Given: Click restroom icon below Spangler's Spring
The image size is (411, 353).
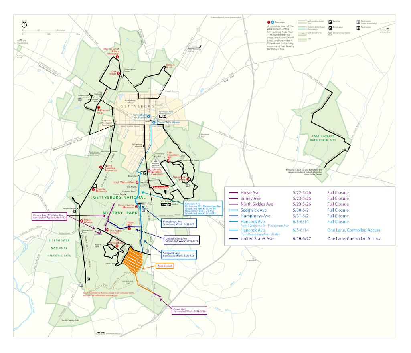Looking at the screenshot, I should (x=188, y=185).
